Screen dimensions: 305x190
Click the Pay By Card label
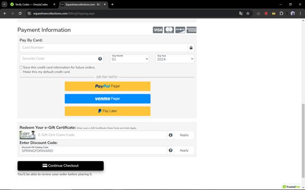click(x=31, y=40)
